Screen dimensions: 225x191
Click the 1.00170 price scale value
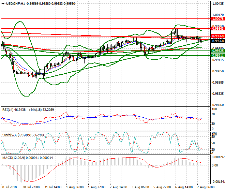[218, 15]
